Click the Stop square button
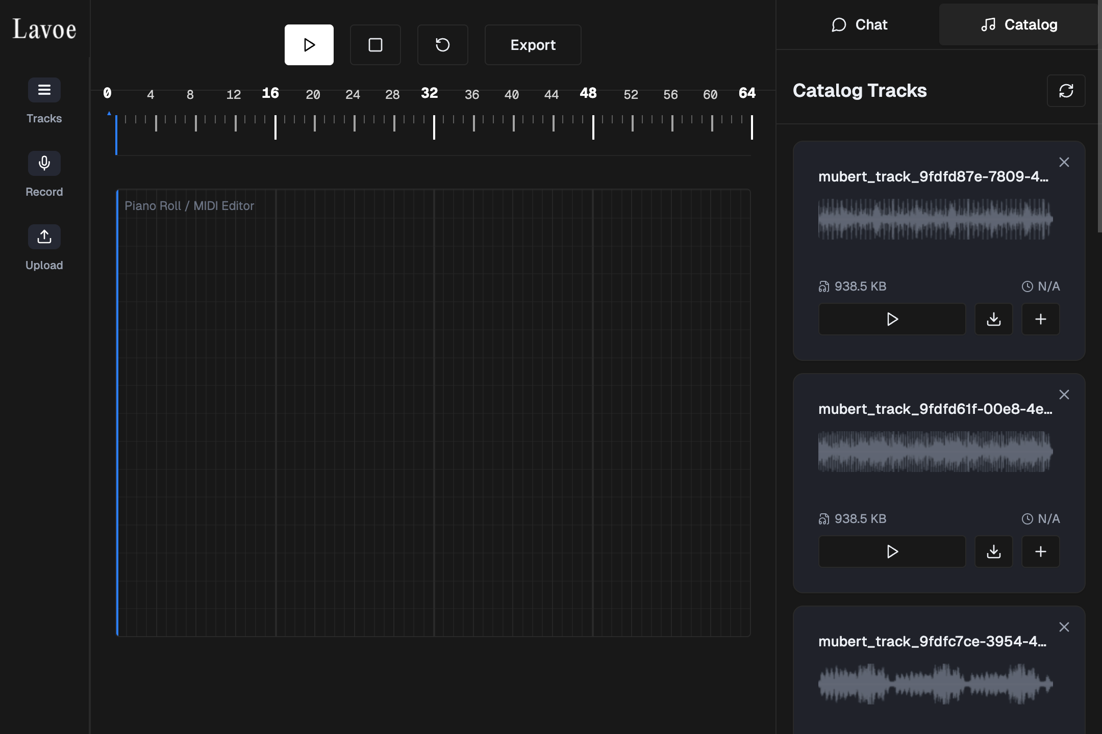1102x734 pixels. point(375,45)
